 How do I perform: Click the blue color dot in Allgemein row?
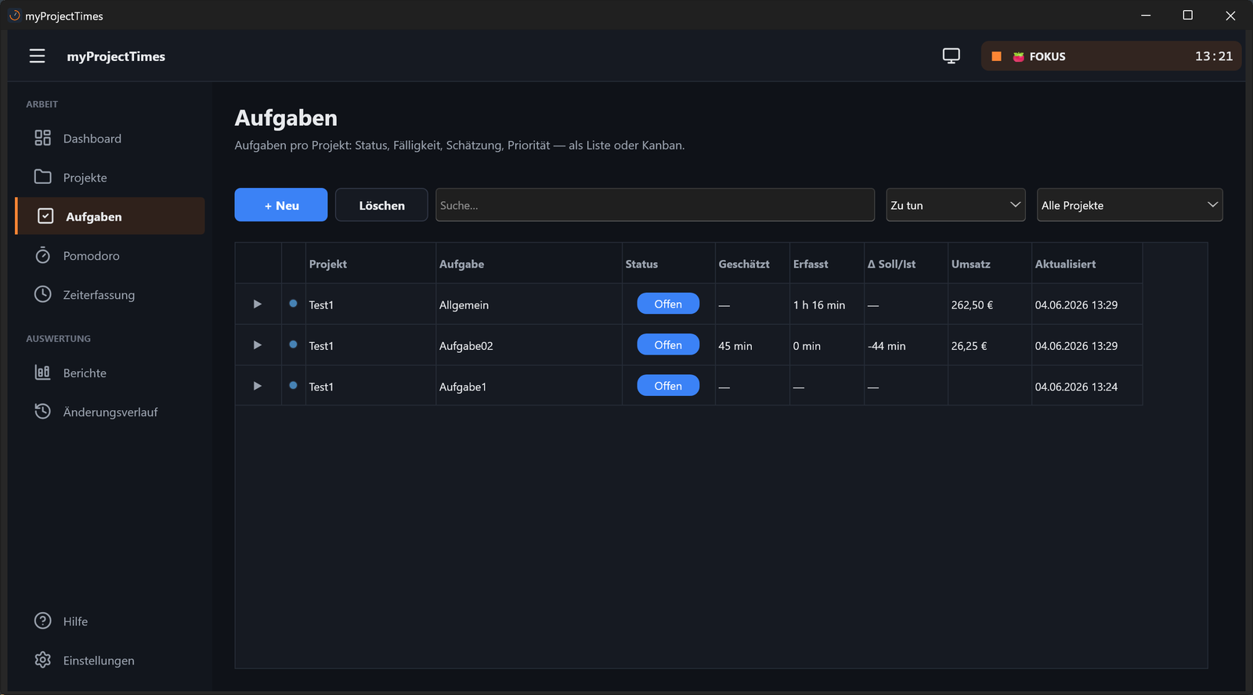293,304
